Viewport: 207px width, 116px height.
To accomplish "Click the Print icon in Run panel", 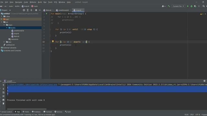I will 4,100.
